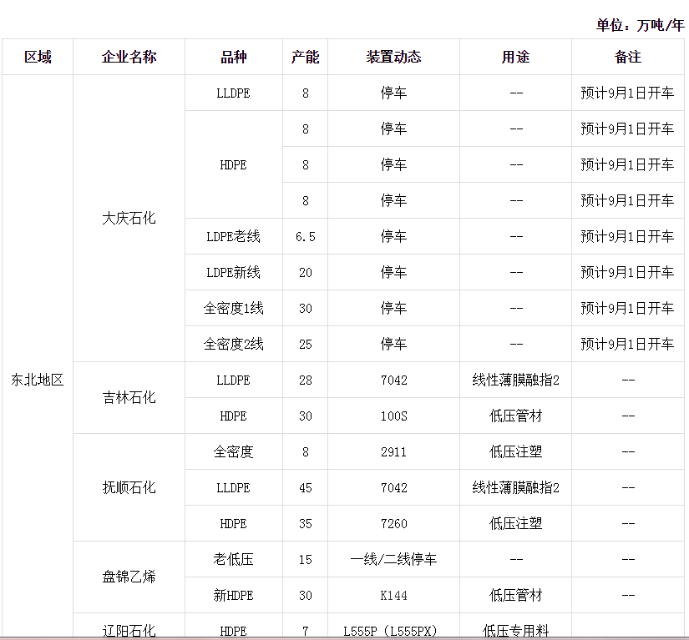Click the 企业名称 column header
The image size is (689, 640).
pos(129,57)
